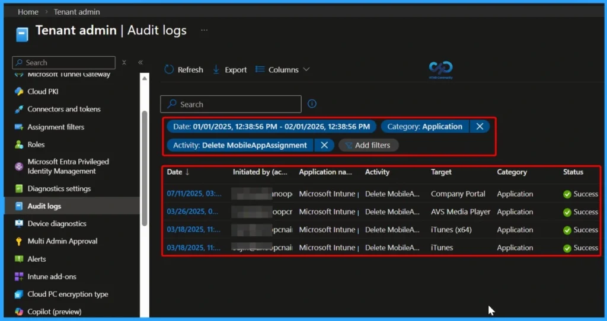Open Cloud PKI menu item
This screenshot has height=321, width=607.
point(43,92)
